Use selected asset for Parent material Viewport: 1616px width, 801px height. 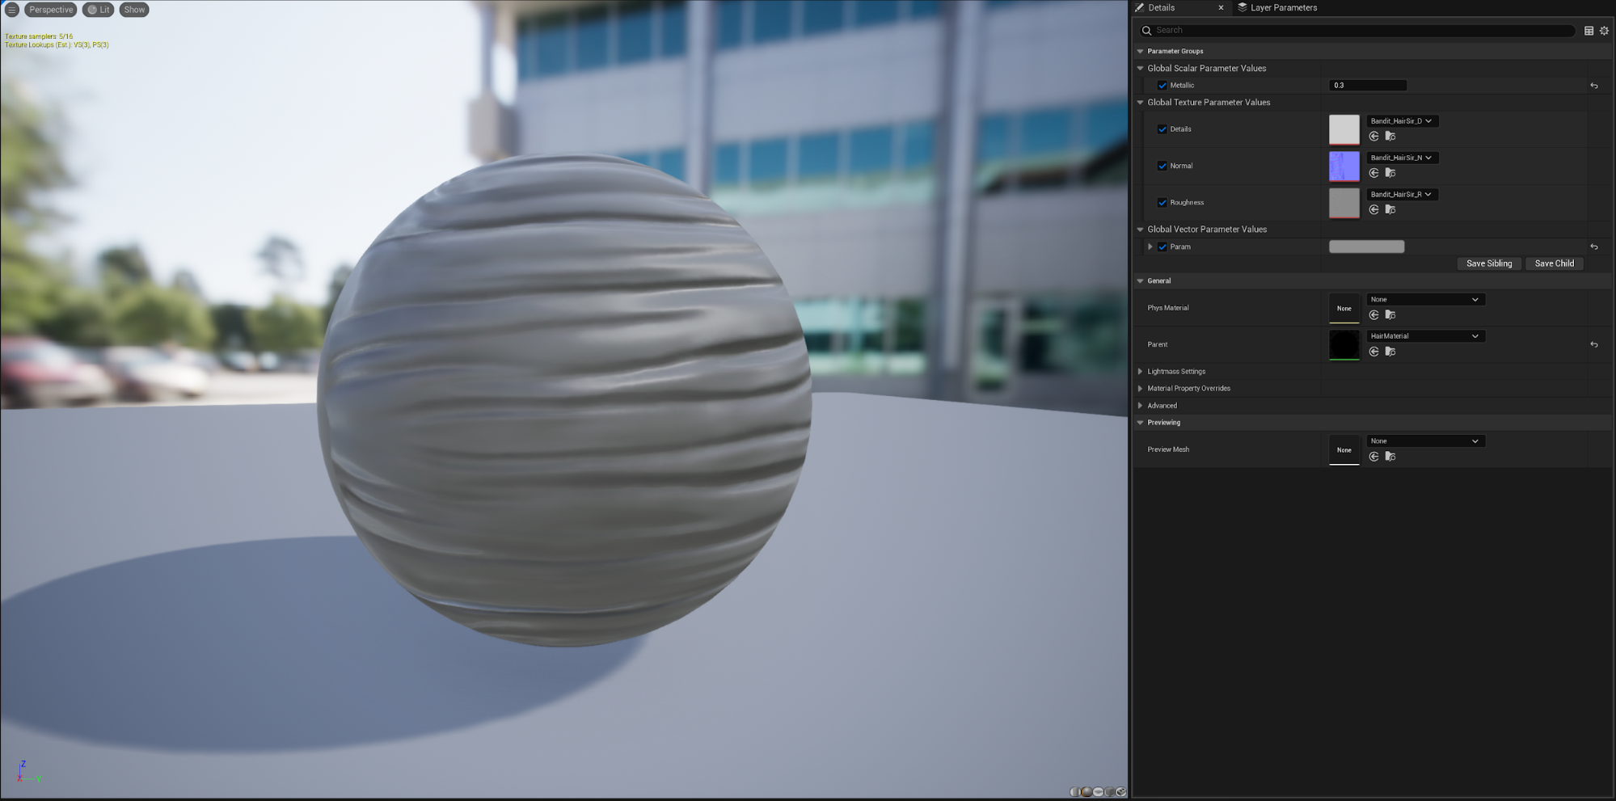pyautogui.click(x=1373, y=352)
